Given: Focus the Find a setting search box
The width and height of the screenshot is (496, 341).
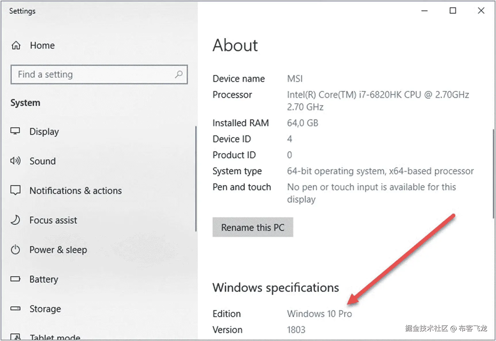Looking at the screenshot, I should (x=99, y=74).
